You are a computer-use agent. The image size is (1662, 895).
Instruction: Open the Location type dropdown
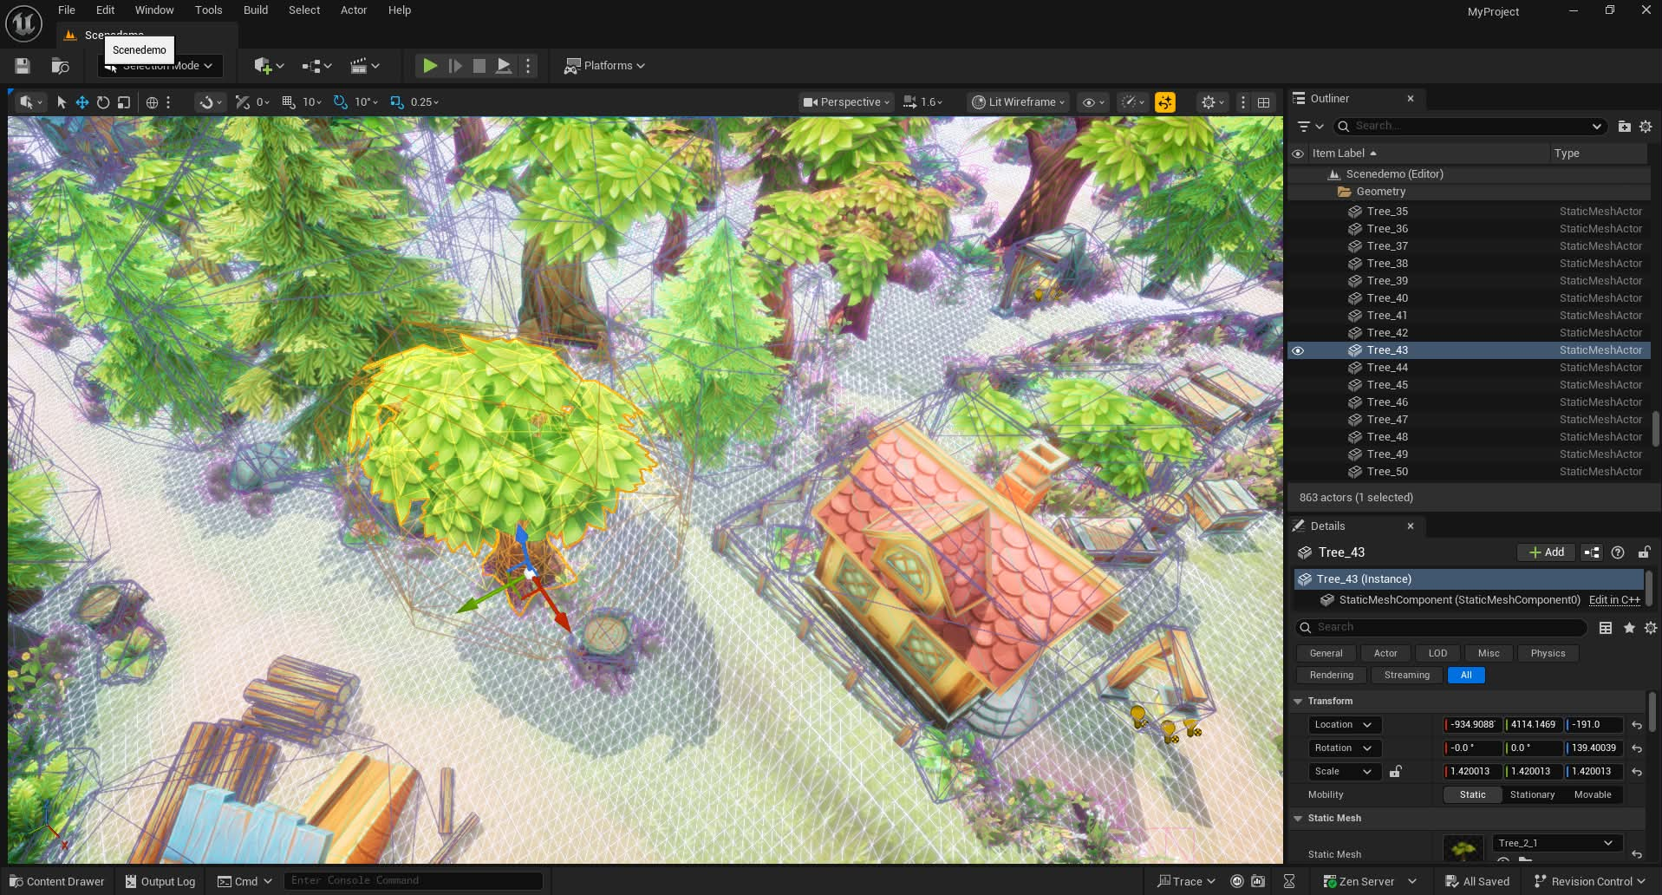coord(1343,725)
